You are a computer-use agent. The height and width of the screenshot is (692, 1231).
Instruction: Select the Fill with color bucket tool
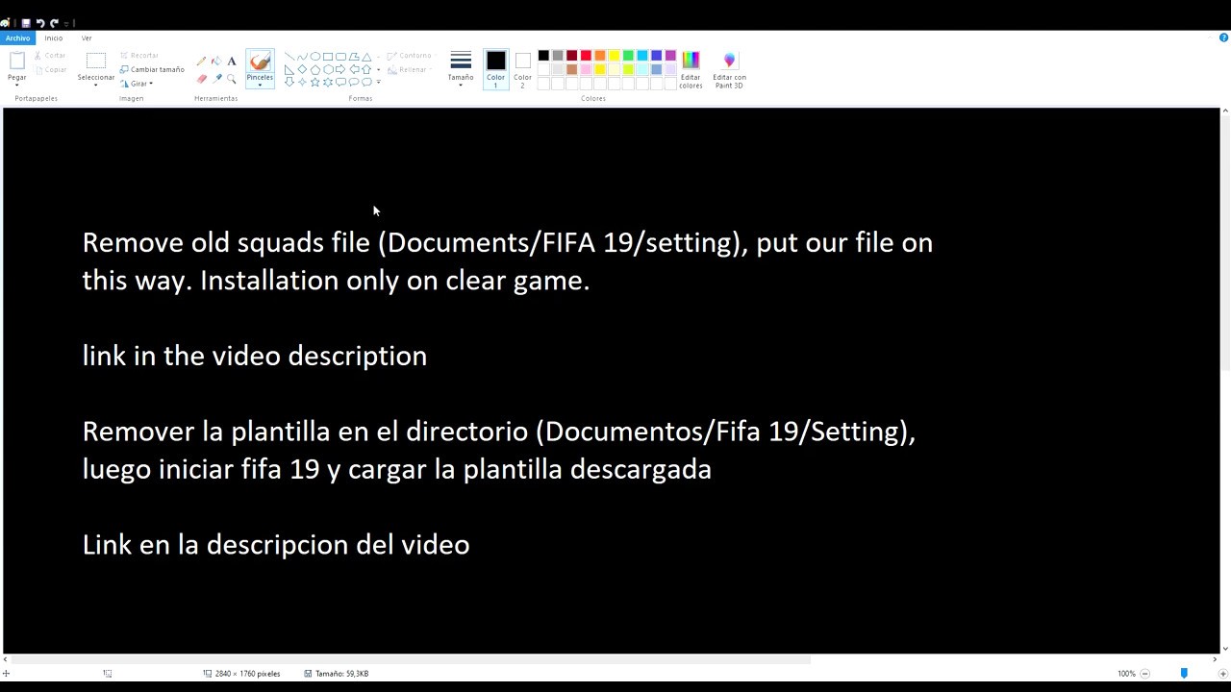click(216, 62)
